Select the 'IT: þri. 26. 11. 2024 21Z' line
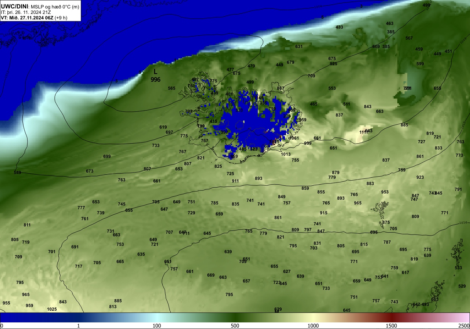The height and width of the screenshot is (329, 470). click(x=25, y=12)
